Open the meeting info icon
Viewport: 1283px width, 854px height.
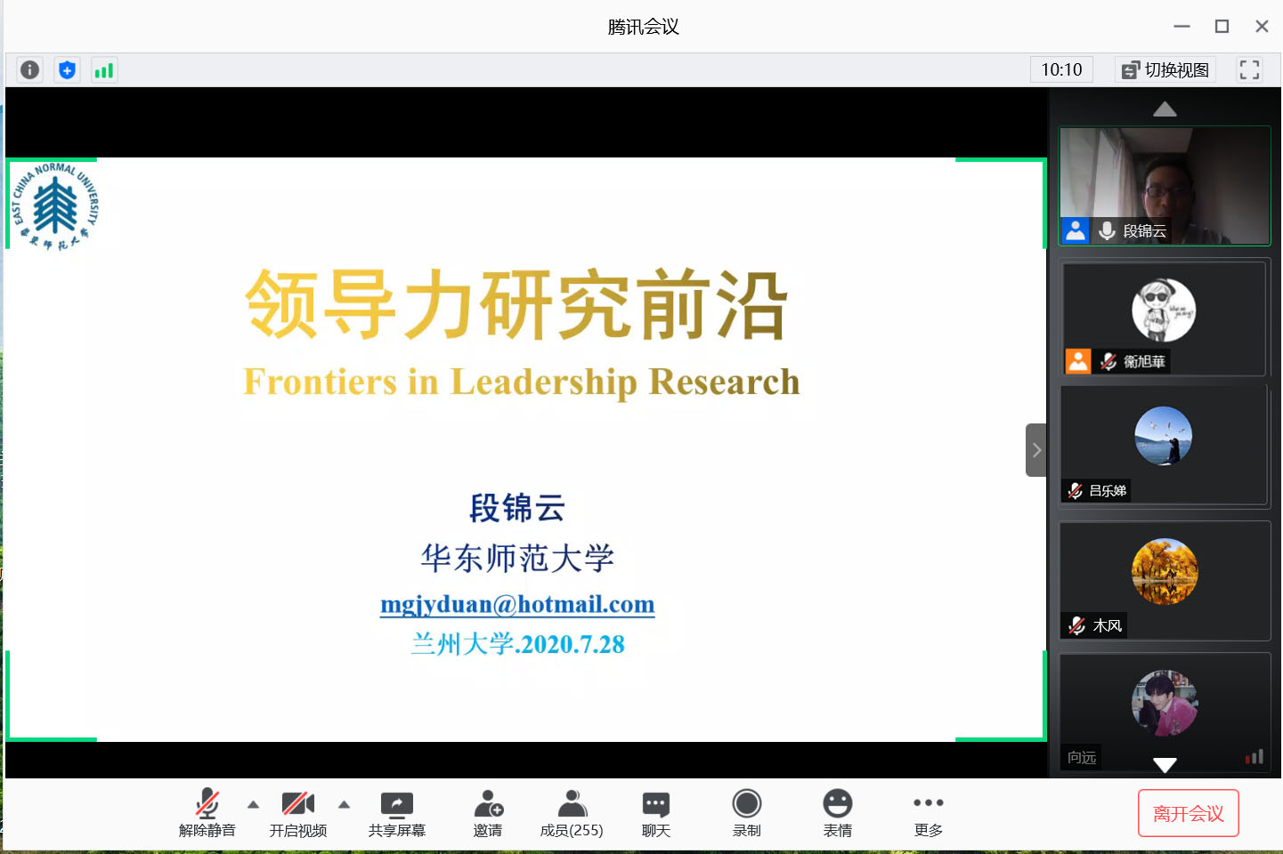tap(29, 70)
